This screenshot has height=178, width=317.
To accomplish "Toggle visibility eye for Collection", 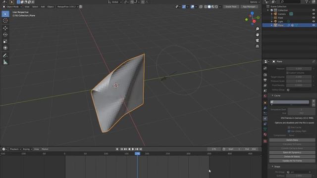I will (x=314, y=10).
